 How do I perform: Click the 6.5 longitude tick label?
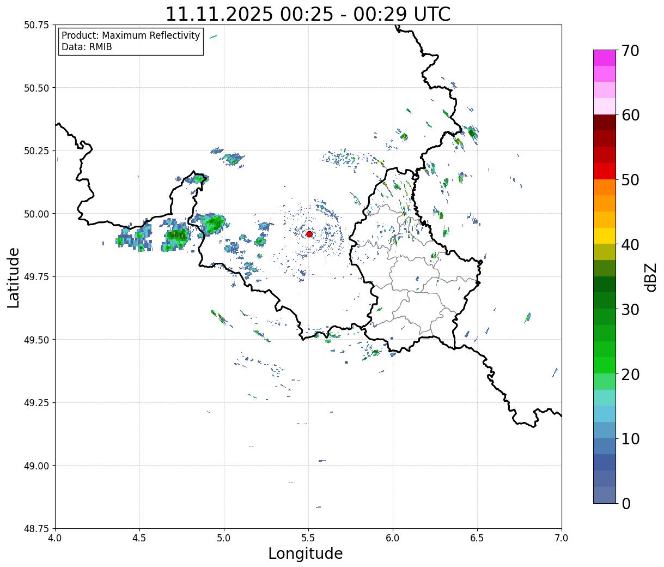point(477,538)
